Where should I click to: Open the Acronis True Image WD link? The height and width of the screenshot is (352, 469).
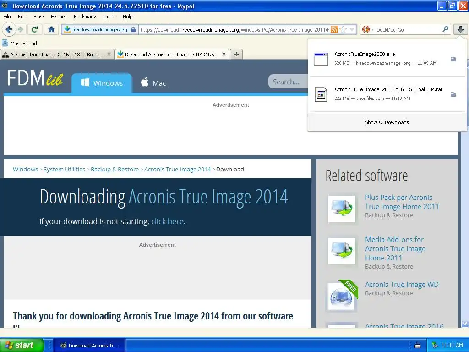402,284
